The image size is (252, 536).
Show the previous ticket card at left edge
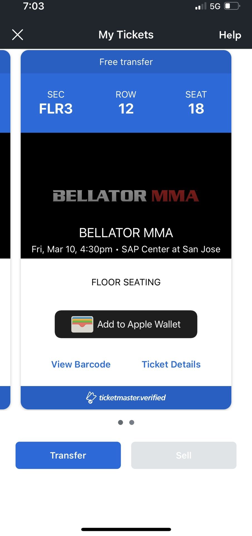tap(5, 229)
